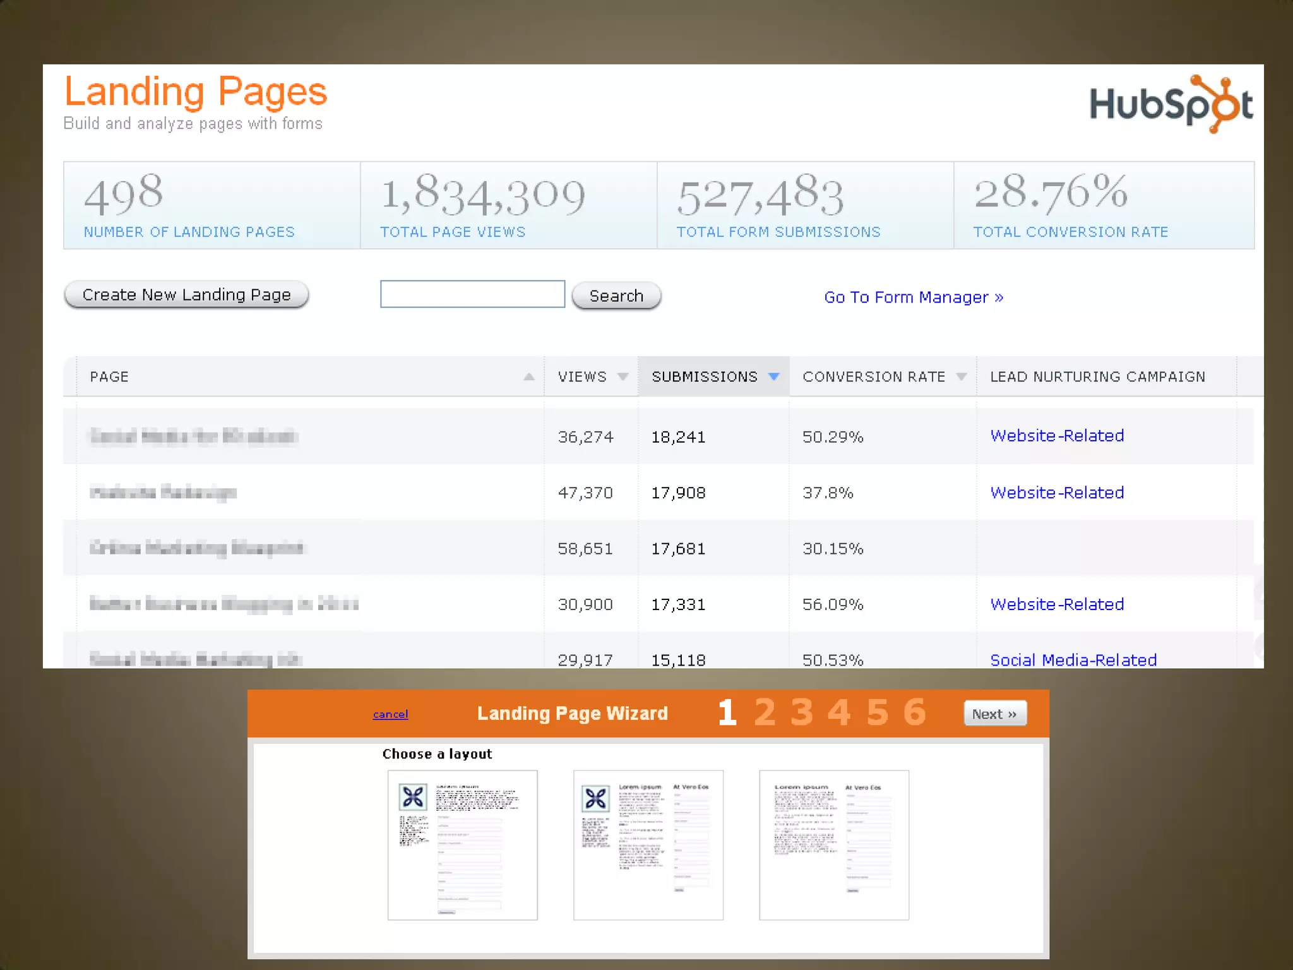Cancel the Landing Page Wizard
The image size is (1293, 970).
click(x=390, y=714)
